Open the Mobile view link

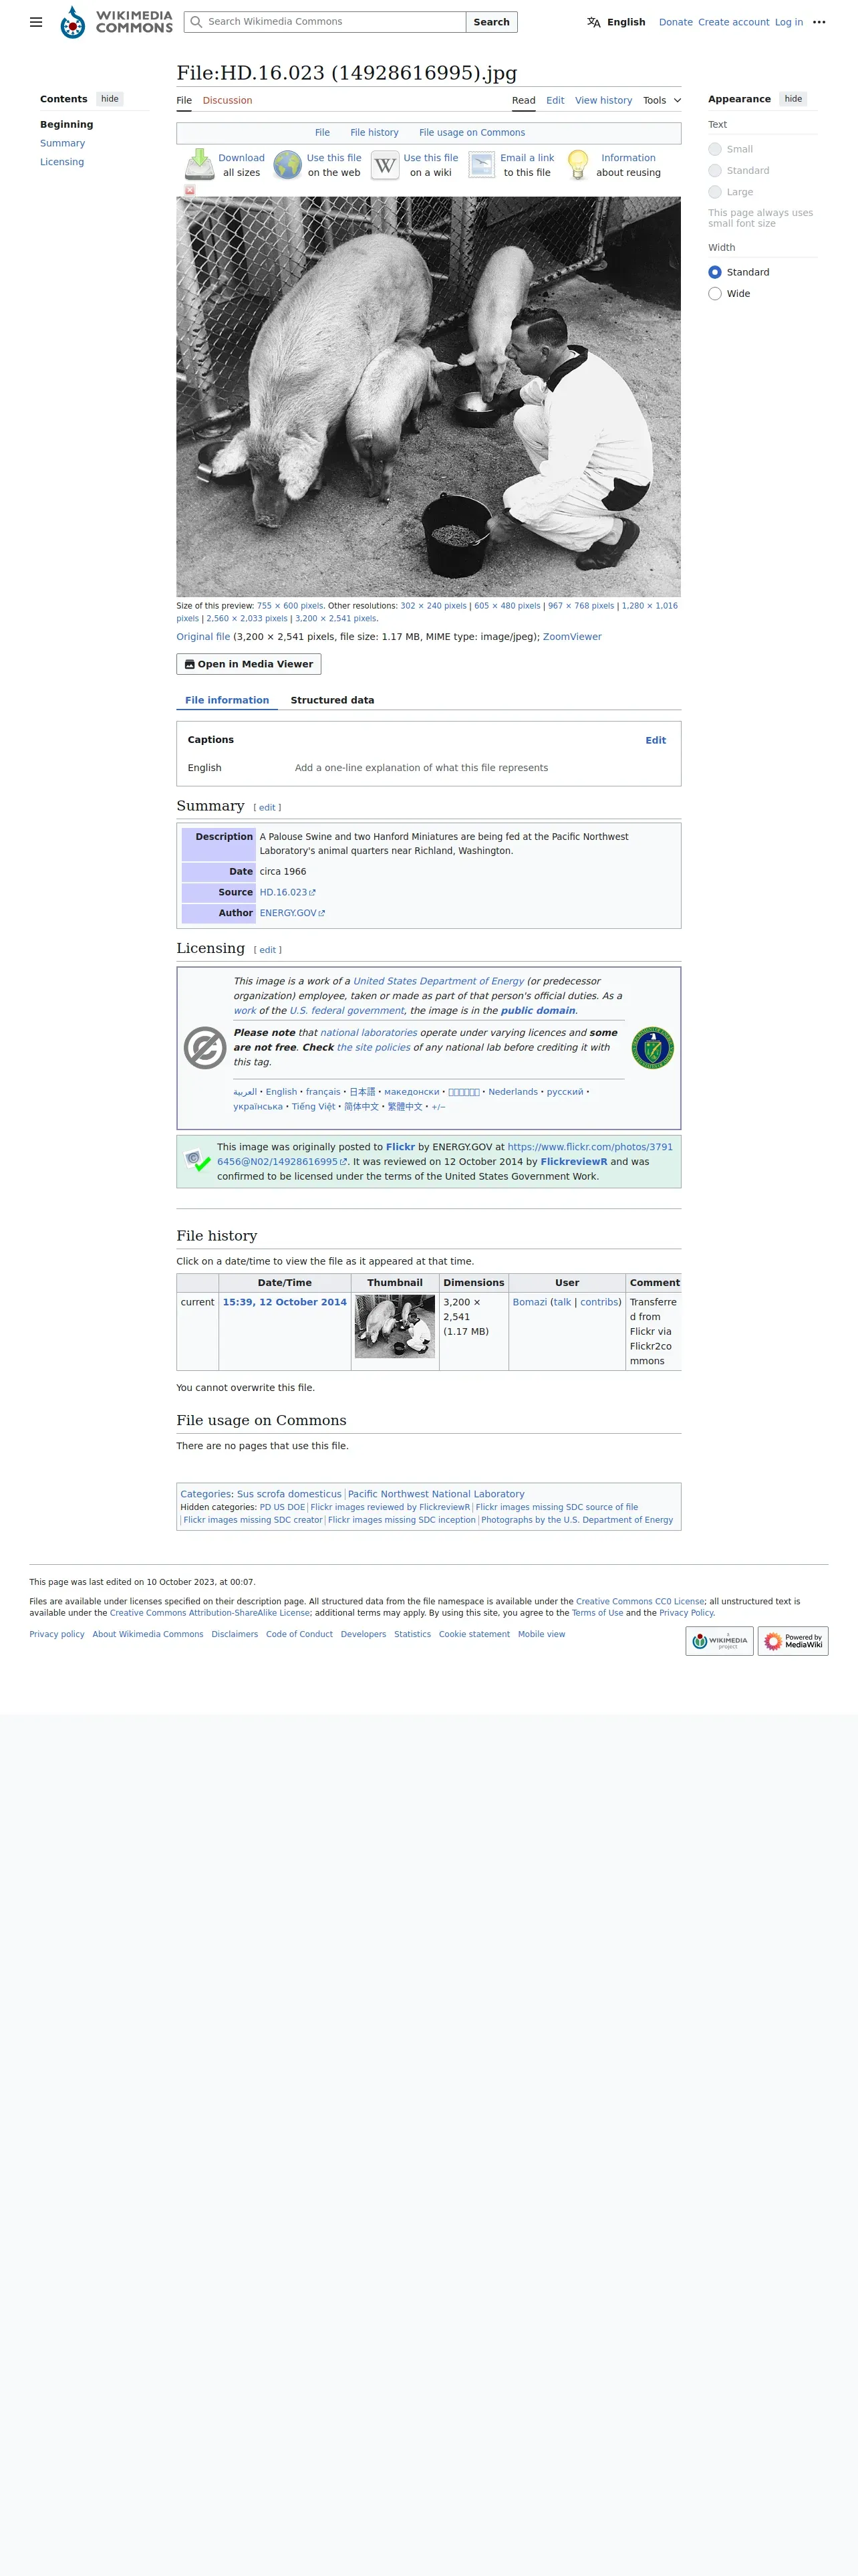coord(541,1634)
